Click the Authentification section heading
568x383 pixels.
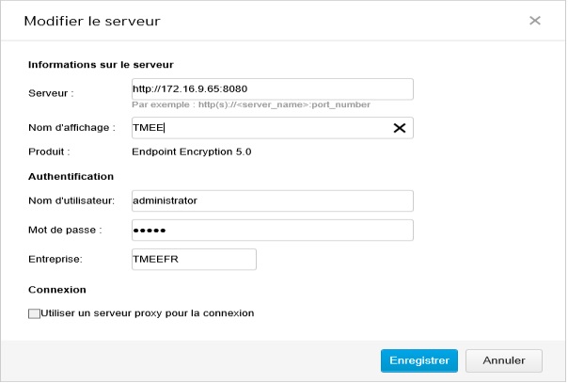[x=71, y=176]
